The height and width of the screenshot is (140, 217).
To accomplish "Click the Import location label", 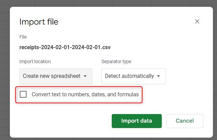I will pyautogui.click(x=35, y=61).
